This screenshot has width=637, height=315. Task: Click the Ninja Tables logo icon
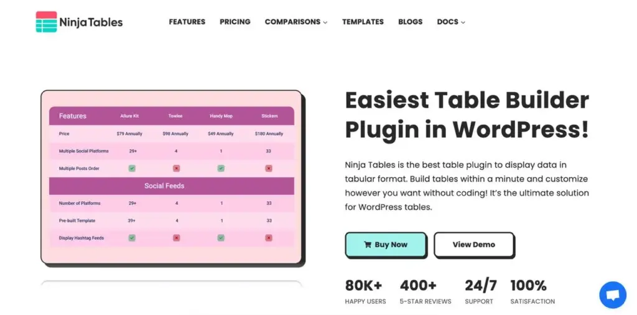tap(47, 22)
